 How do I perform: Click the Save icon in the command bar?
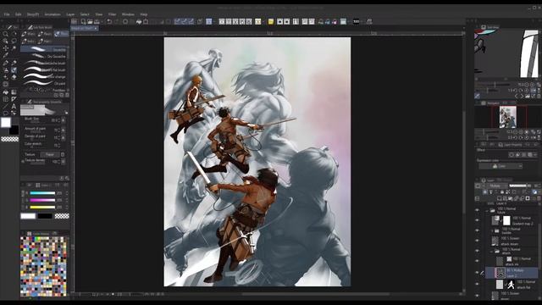tap(97, 21)
